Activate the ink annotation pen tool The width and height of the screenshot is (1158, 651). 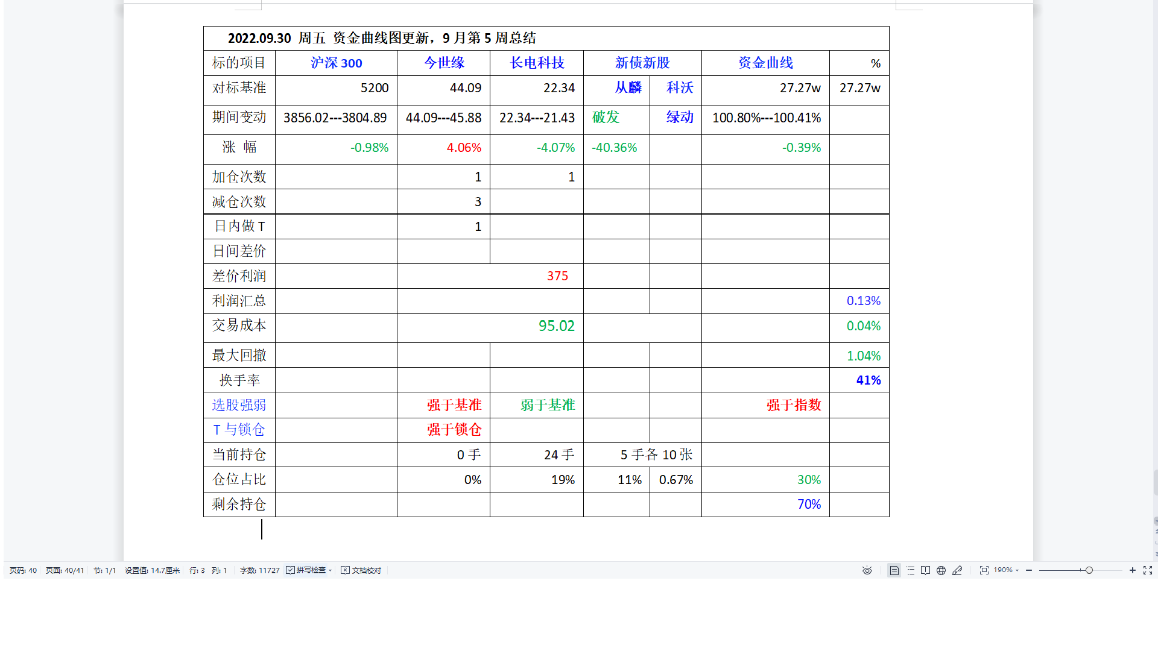958,570
